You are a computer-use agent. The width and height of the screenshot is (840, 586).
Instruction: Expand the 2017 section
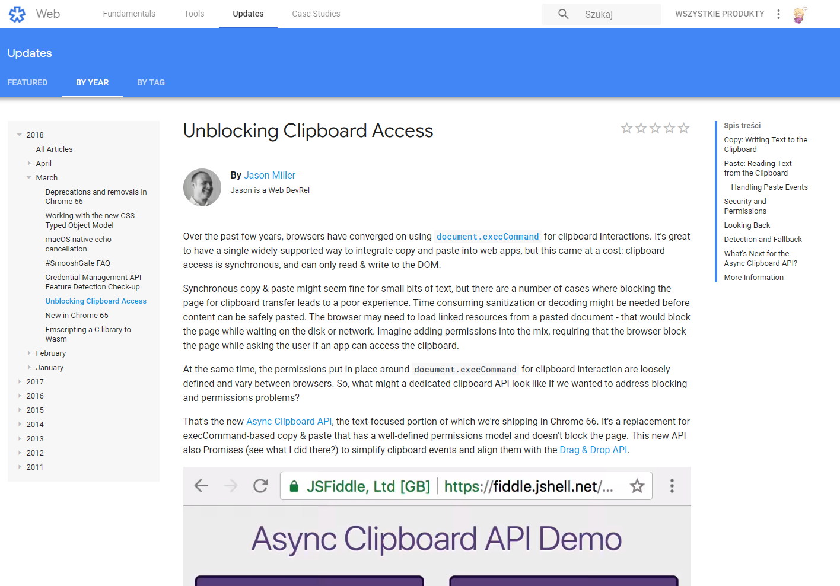point(20,381)
